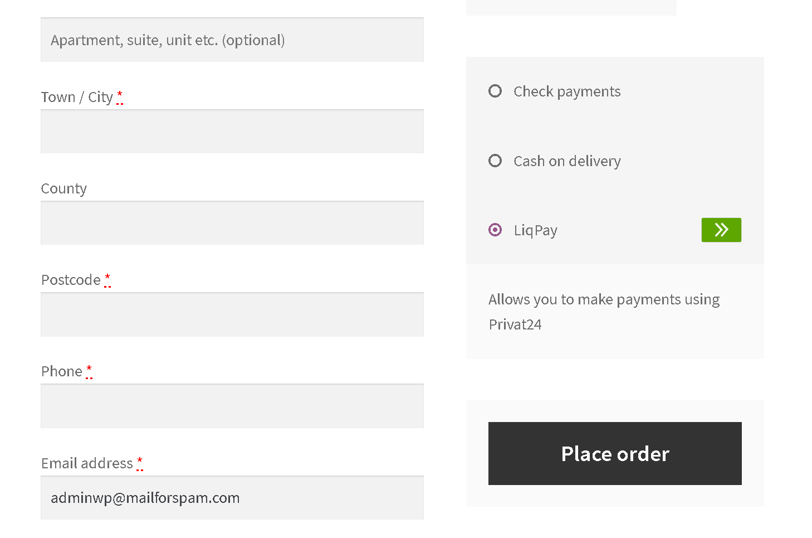Click the County text field
The image size is (812, 538).
coord(232,223)
